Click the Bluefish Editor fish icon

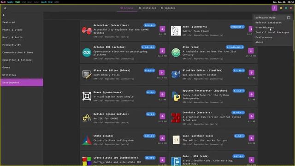coord(176,74)
